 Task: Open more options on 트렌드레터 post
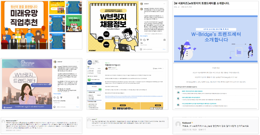click(x=78, y=62)
